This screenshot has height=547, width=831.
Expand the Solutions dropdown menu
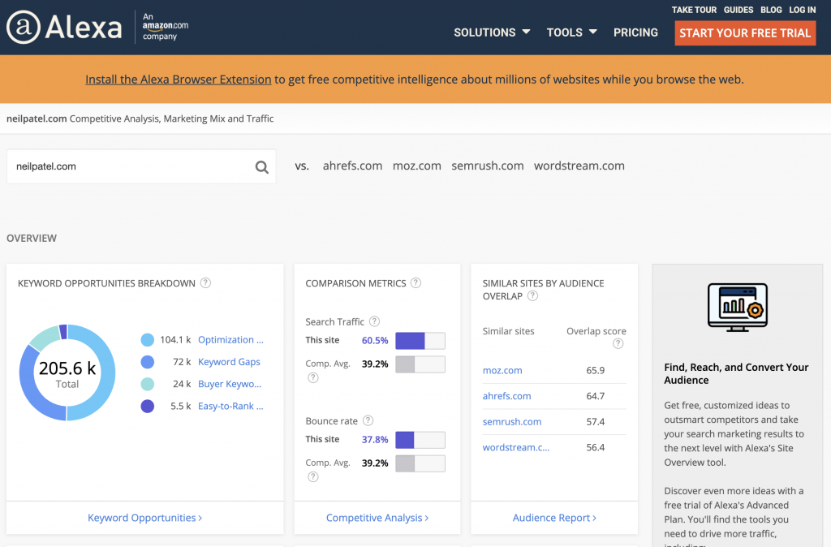coord(492,32)
